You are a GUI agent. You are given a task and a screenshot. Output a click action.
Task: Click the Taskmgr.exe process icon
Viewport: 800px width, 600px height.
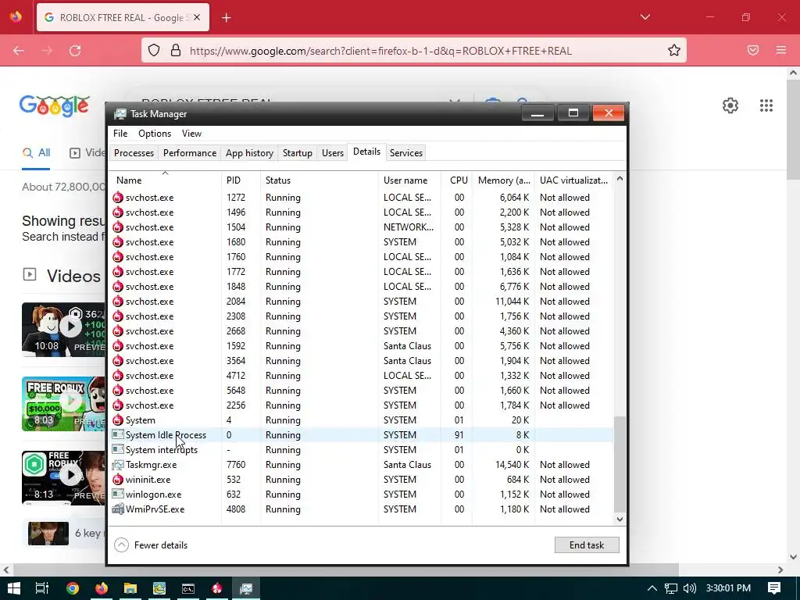tap(118, 465)
